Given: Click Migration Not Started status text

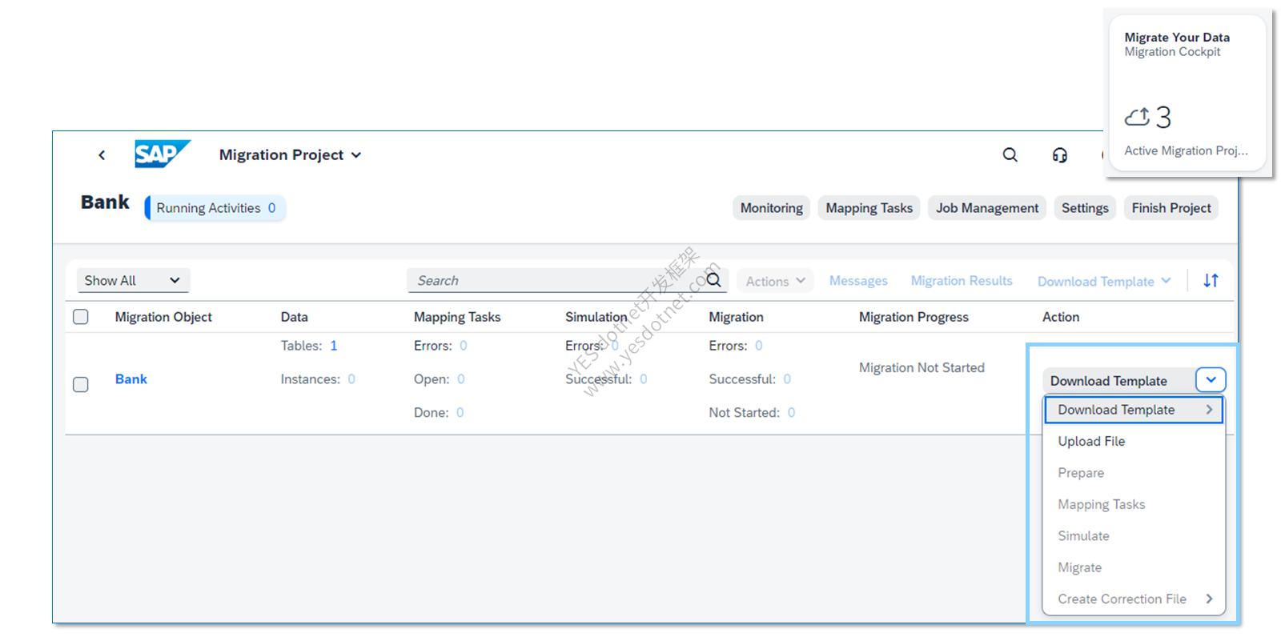Looking at the screenshot, I should [922, 367].
